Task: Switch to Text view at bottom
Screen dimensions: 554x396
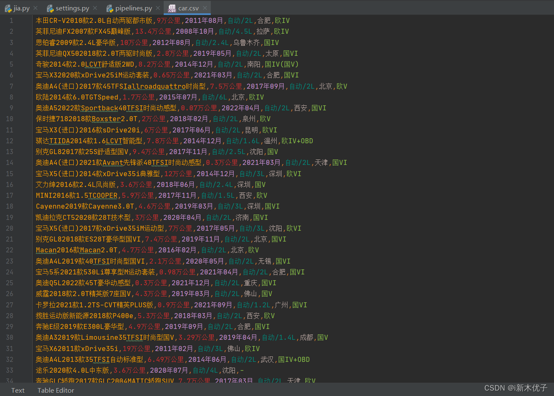Action: tap(18, 390)
